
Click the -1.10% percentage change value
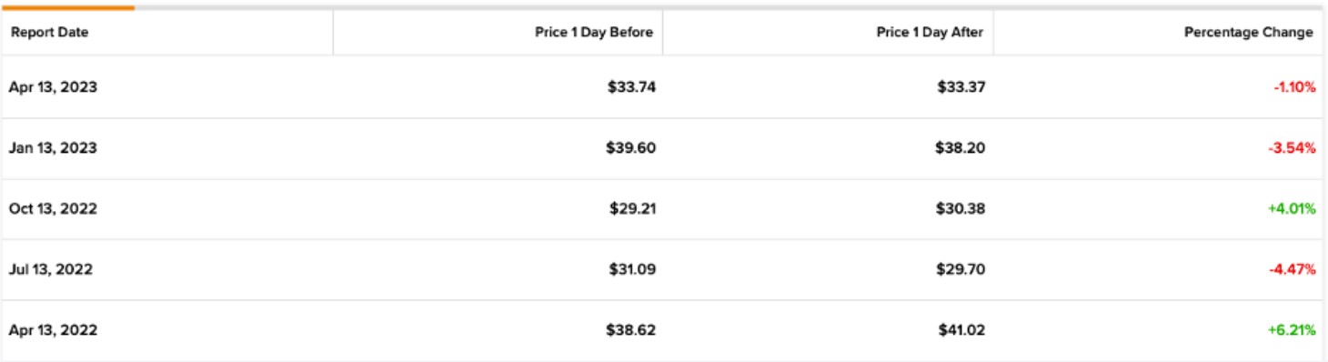tap(1294, 87)
